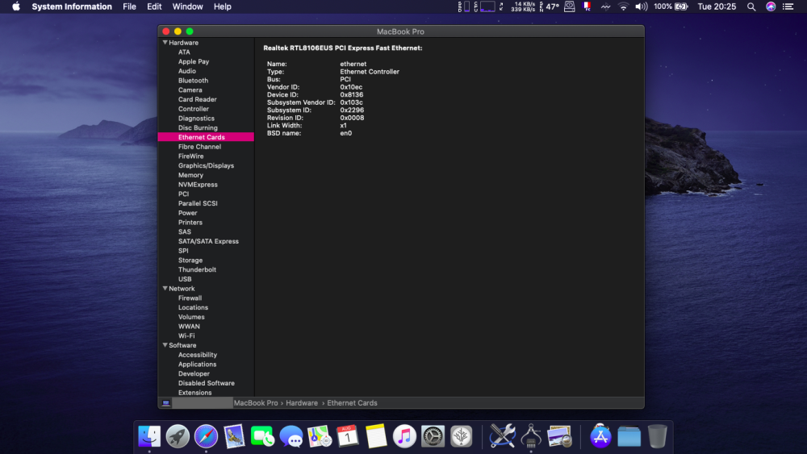The width and height of the screenshot is (807, 454).
Task: Select Card Reader in the sidebar
Action: click(197, 100)
